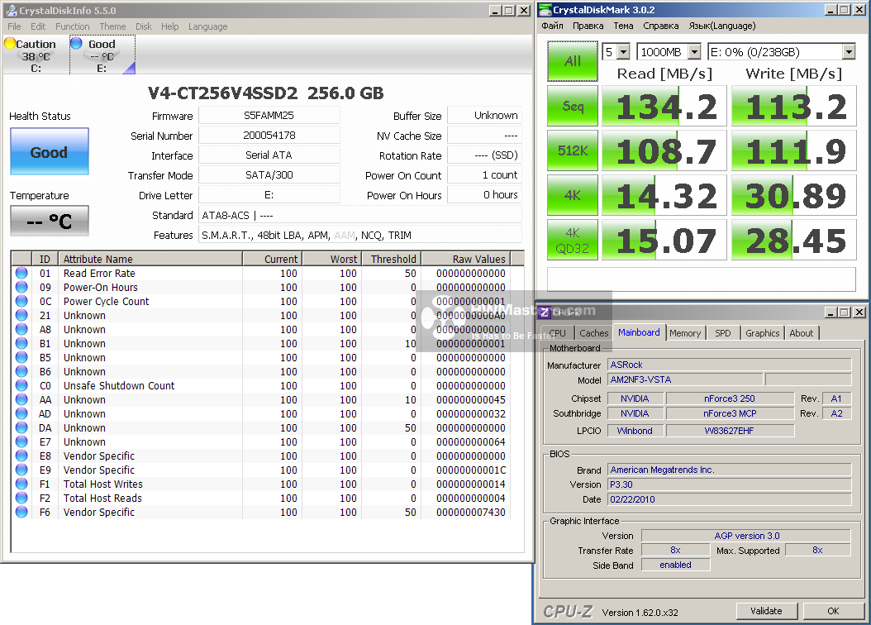This screenshot has height=625, width=871.
Task: Run all tests with the All button
Action: (572, 61)
